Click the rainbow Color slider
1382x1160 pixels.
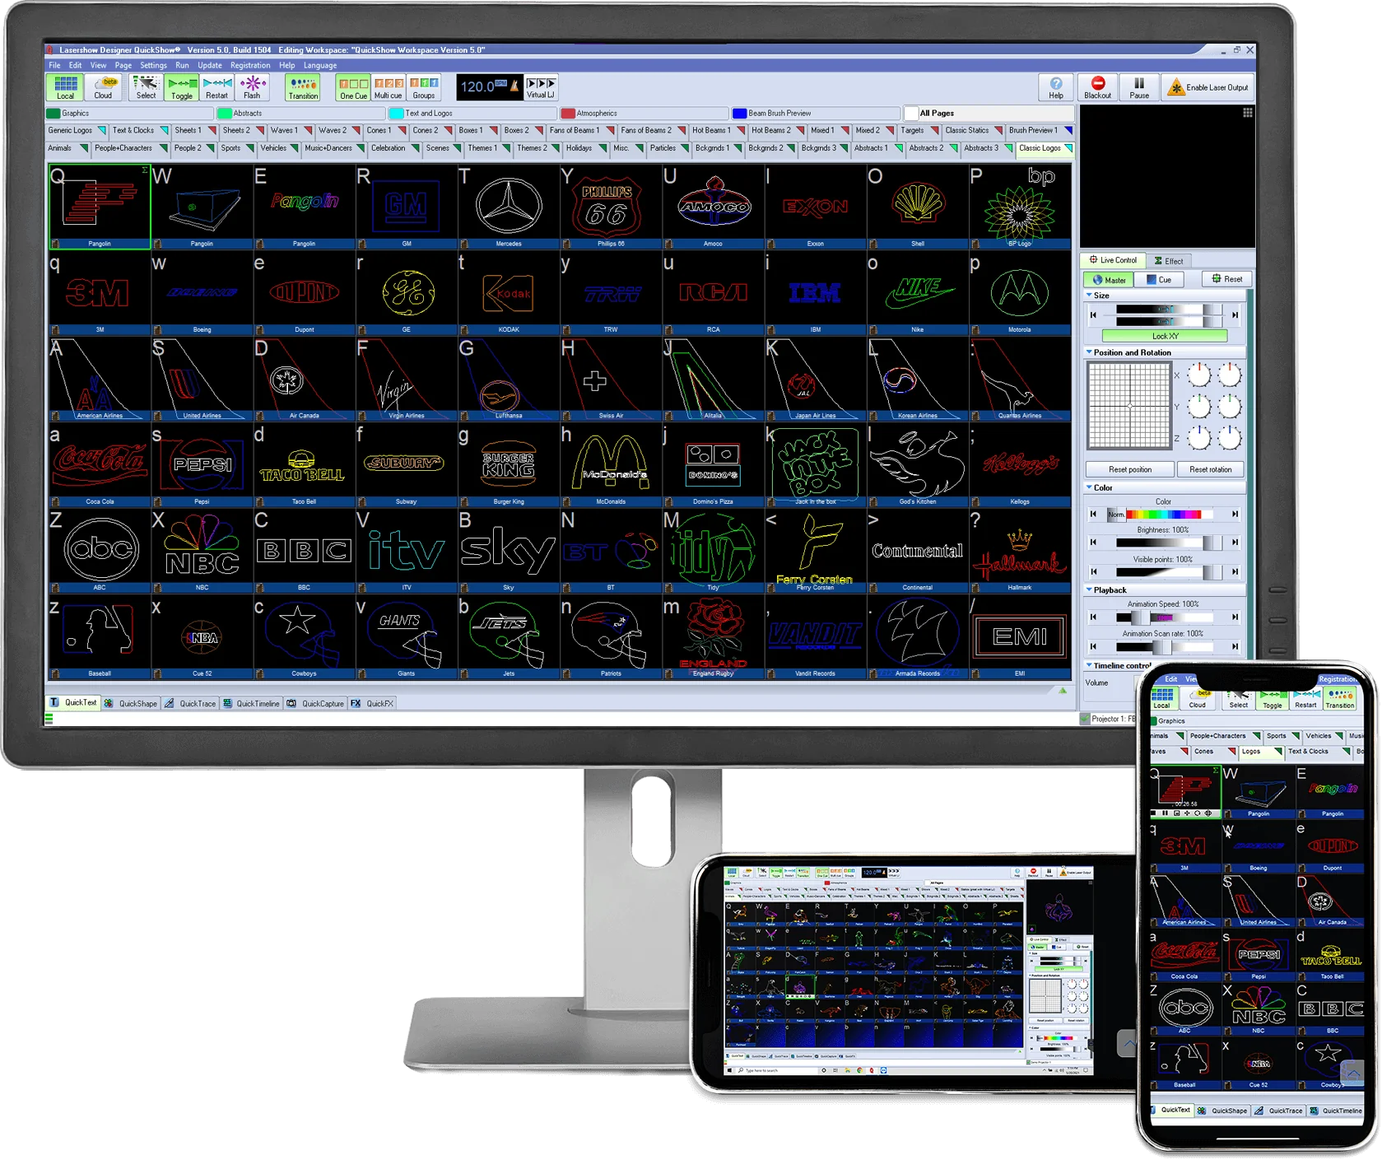[x=1163, y=515]
